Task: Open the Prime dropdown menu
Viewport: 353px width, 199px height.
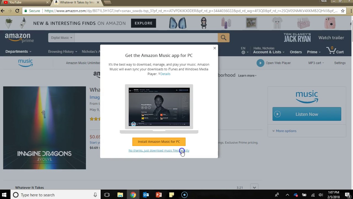Action: pos(314,52)
